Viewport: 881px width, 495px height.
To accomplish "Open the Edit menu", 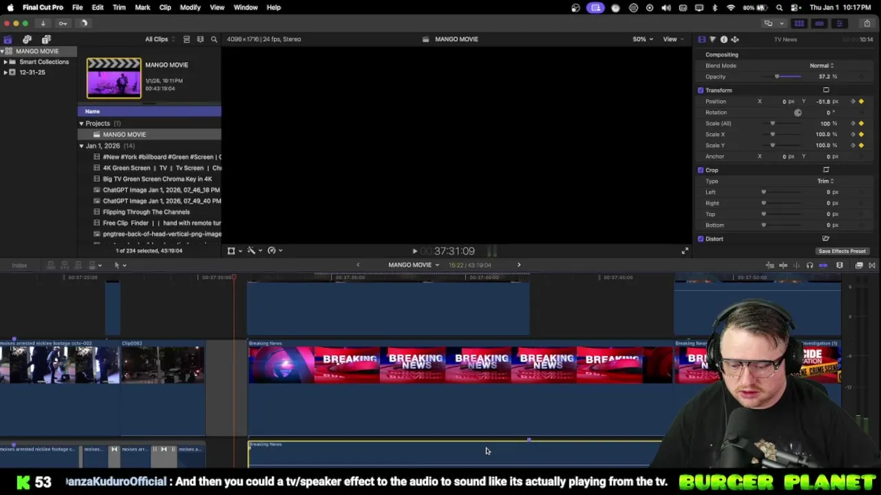I will (98, 8).
